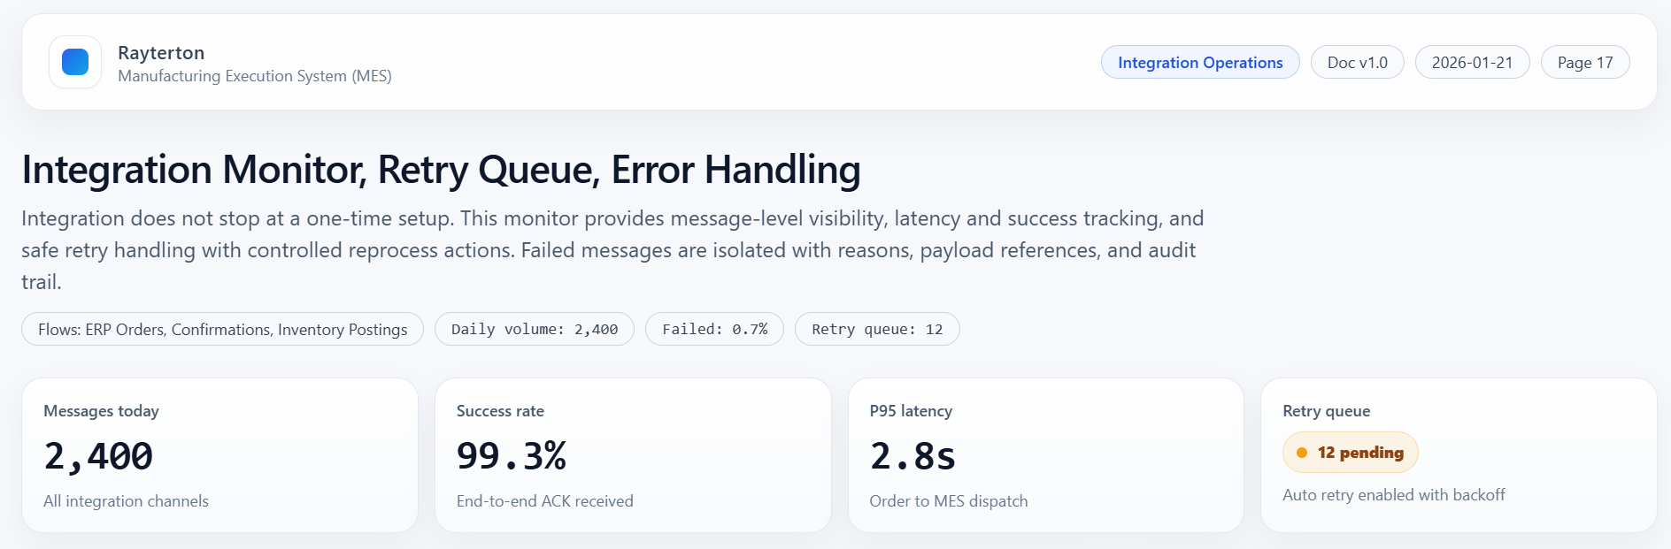Click the Doc v1.0 badge
Image resolution: width=1671 pixels, height=549 pixels.
pos(1357,63)
